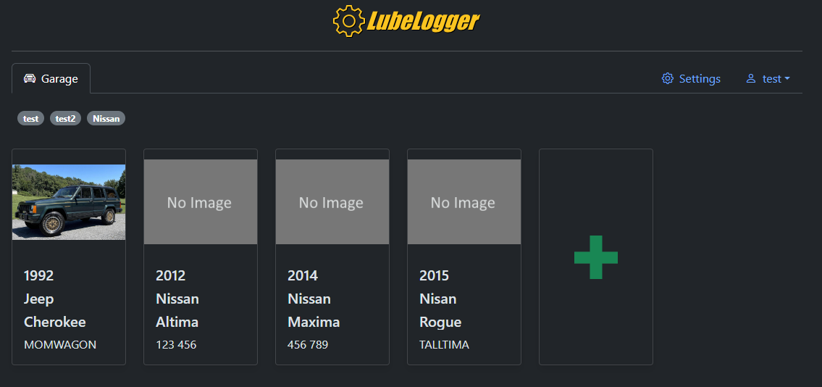Toggle the test2 tag filter
The width and height of the screenshot is (822, 387).
(65, 118)
